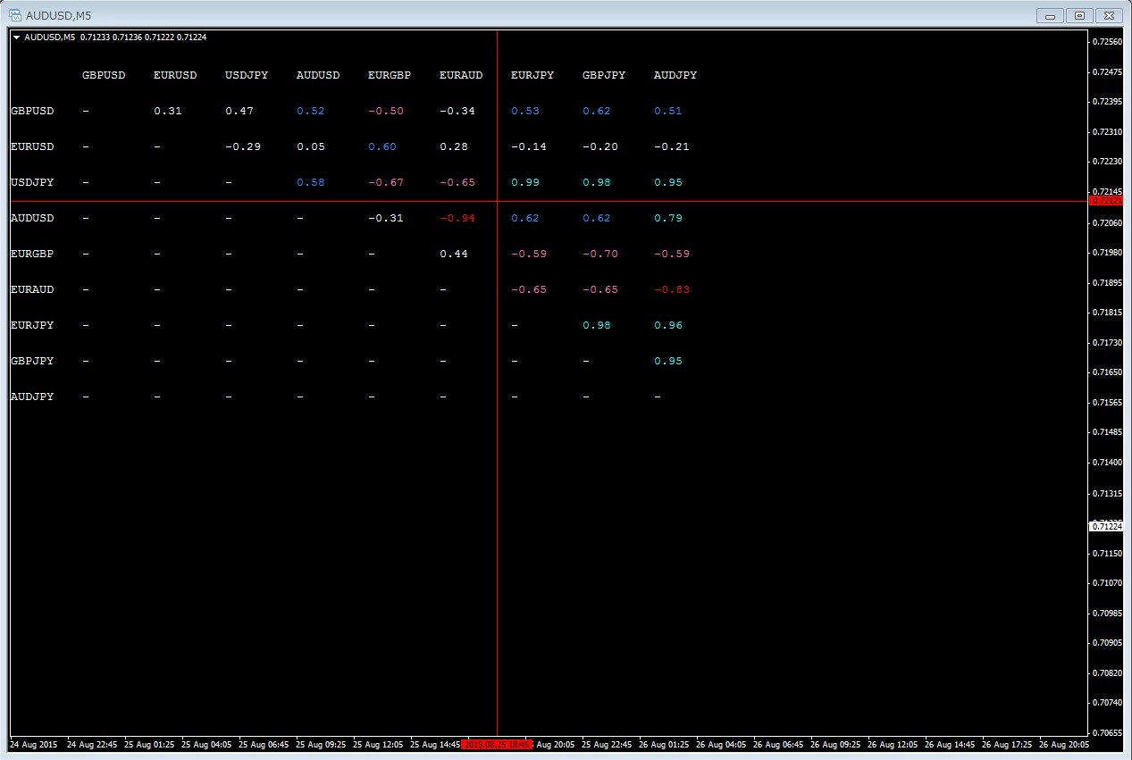This screenshot has width=1132, height=760.
Task: Click the GBPUSD row label
Action: 32,111
